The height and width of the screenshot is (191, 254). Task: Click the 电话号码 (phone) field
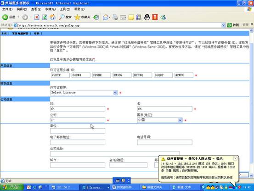(x=165, y=142)
